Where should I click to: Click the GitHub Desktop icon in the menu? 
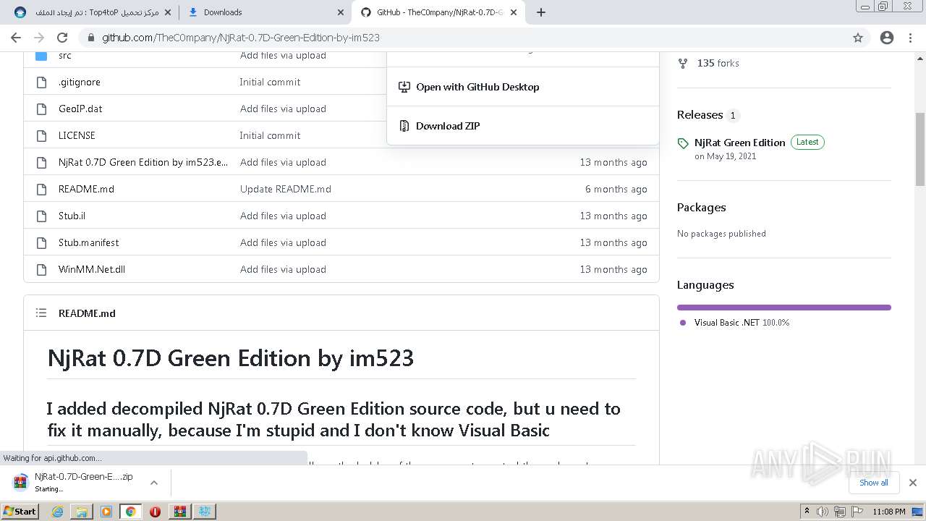point(404,87)
